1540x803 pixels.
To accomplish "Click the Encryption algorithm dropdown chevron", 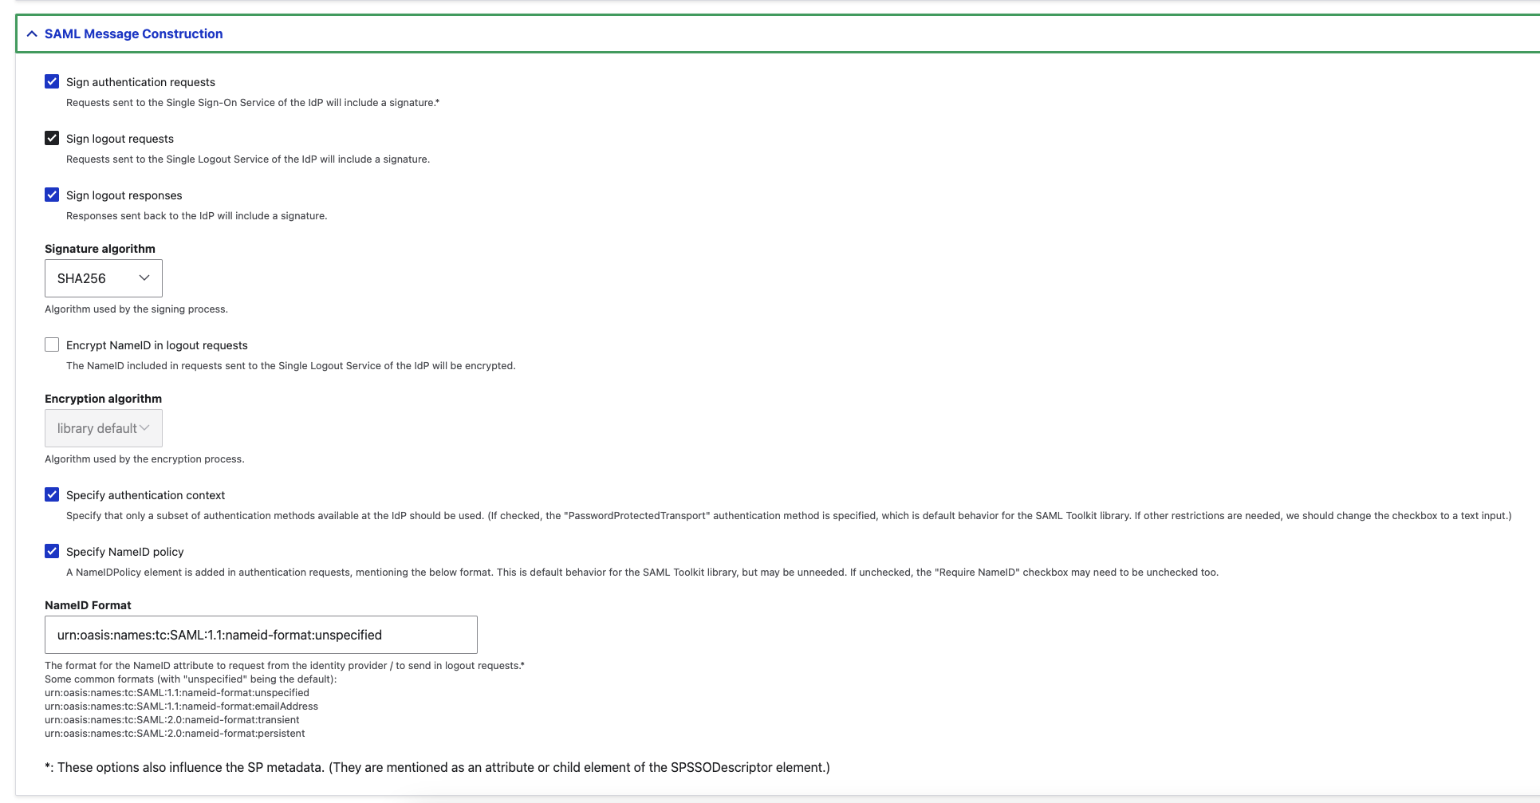I will tap(144, 428).
